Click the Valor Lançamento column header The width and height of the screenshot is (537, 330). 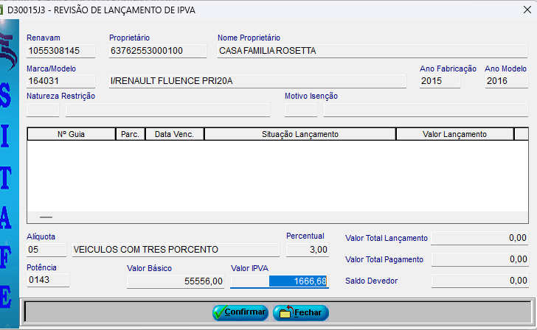click(454, 134)
